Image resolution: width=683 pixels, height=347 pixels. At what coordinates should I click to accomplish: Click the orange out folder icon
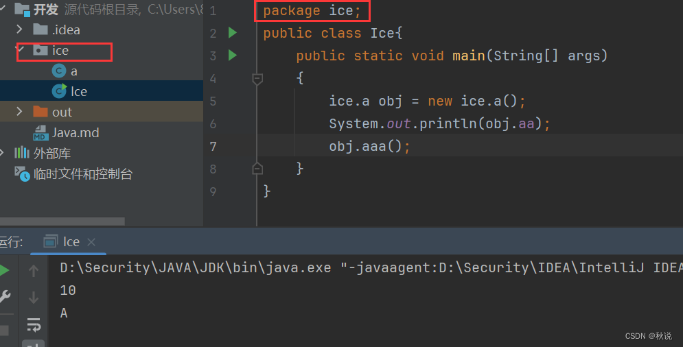[x=40, y=112]
